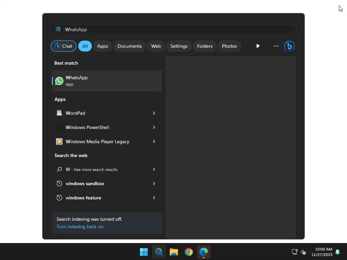Viewport: 347px width, 260px height.
Task: Click the muted volume icon in system tray
Action: (303, 252)
